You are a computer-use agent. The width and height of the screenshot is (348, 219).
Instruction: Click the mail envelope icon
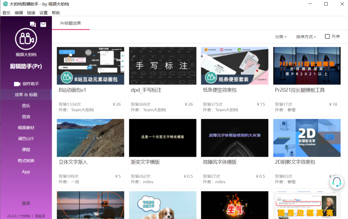click(43, 24)
